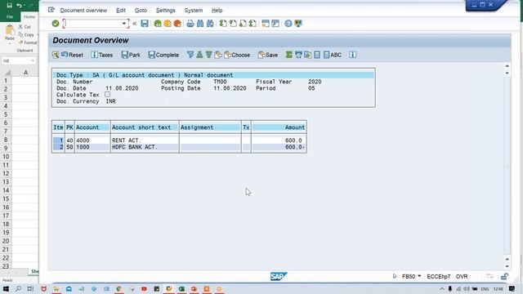Click the ABC analysis icon
Viewport: 523px width, 294px height.
point(333,55)
